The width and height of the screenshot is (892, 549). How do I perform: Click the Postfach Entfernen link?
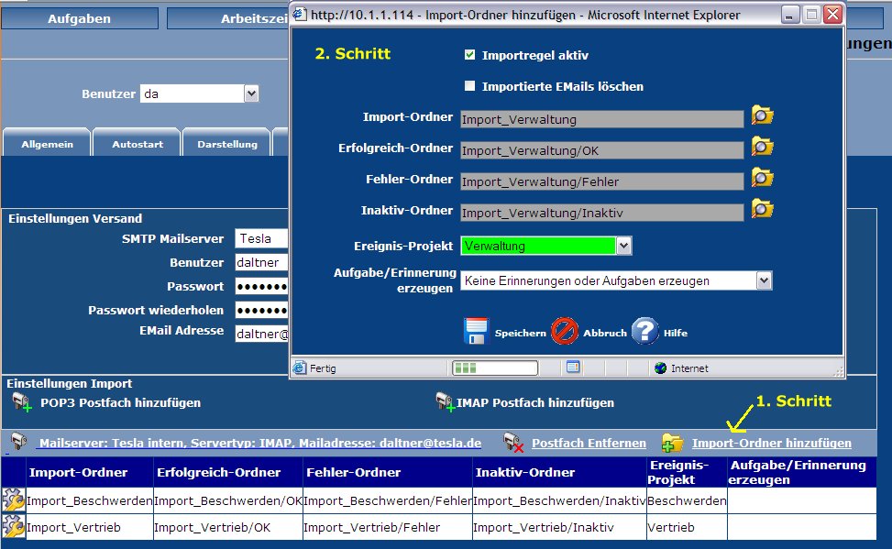589,443
